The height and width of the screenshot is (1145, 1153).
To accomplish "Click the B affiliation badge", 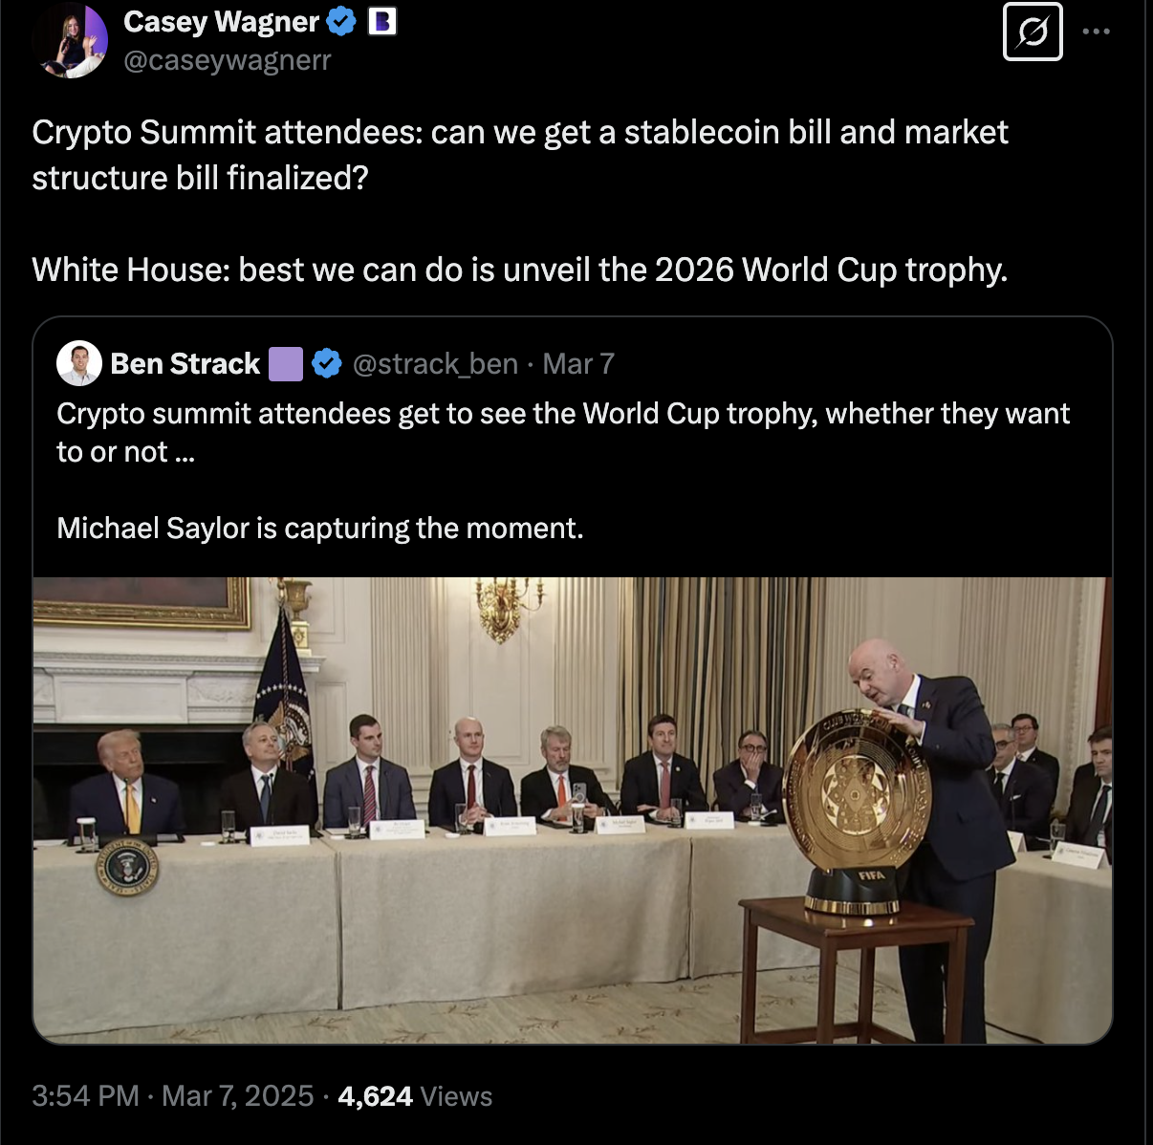I will pos(382,22).
